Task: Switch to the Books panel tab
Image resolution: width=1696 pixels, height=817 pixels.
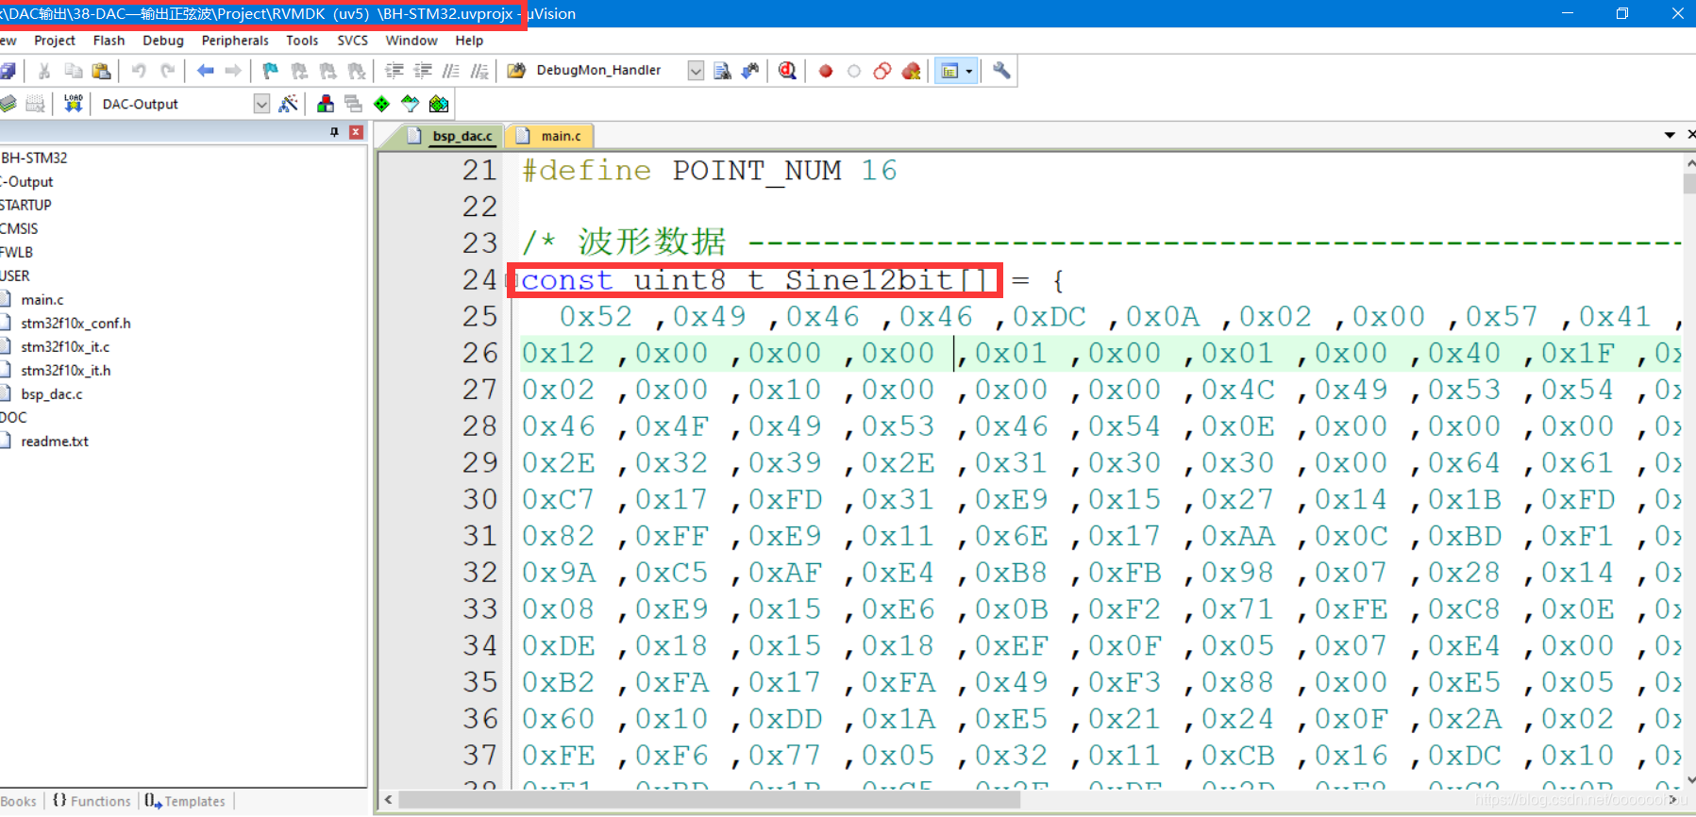Action: (19, 801)
